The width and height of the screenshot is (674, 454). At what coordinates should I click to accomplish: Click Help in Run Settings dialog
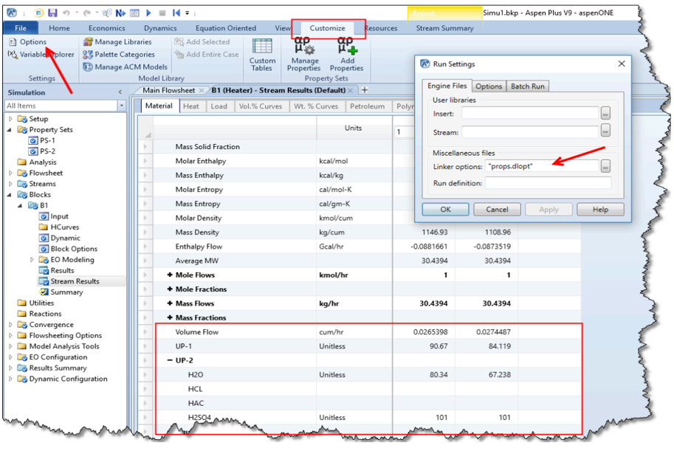pos(600,210)
